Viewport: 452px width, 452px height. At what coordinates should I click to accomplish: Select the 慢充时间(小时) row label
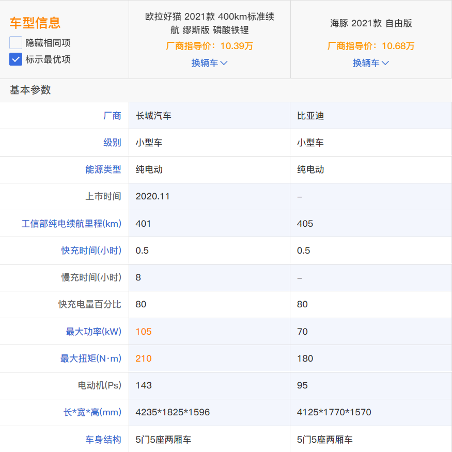coord(91,277)
